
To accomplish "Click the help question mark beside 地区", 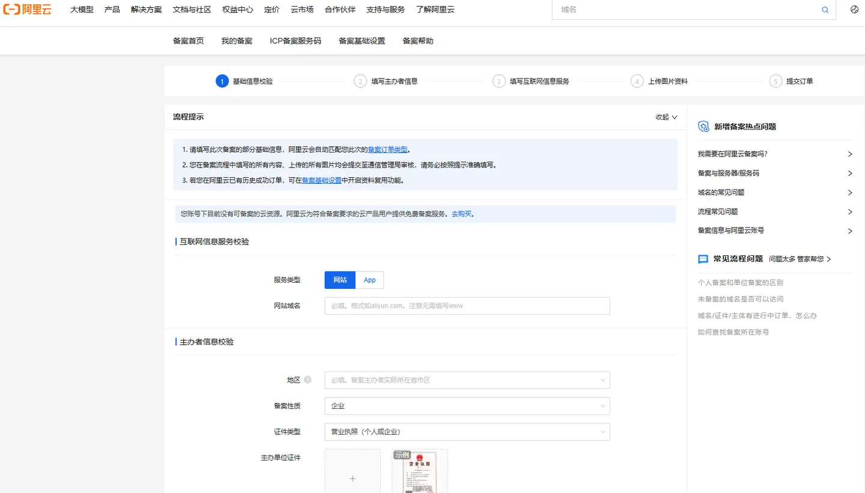I will (308, 380).
